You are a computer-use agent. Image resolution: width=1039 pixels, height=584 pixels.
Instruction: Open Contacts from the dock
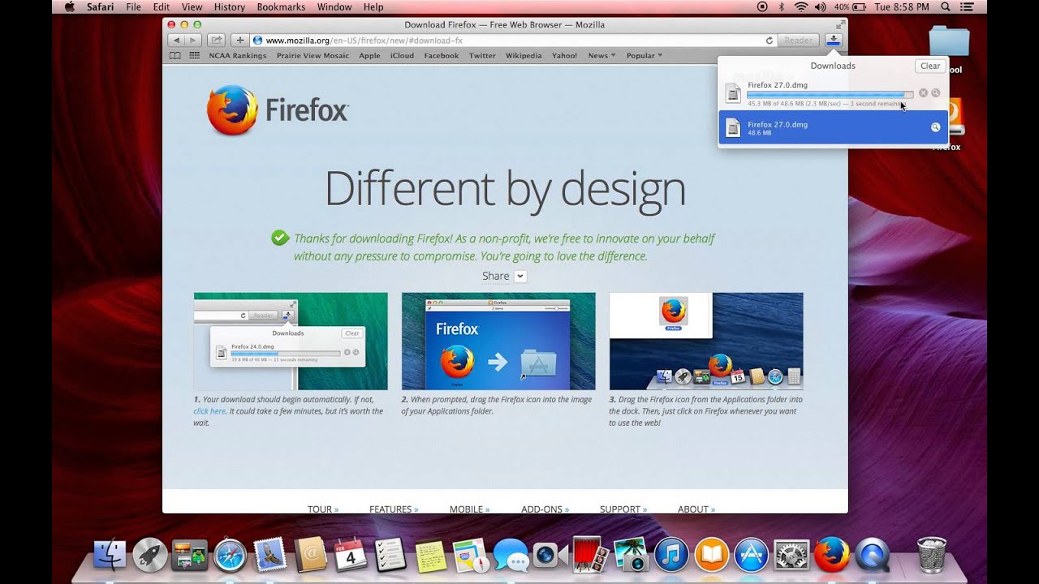(310, 555)
